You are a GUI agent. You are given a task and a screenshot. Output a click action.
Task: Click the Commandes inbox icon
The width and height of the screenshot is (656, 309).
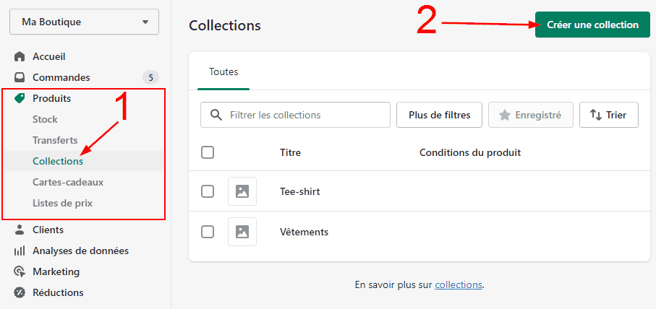(x=20, y=77)
